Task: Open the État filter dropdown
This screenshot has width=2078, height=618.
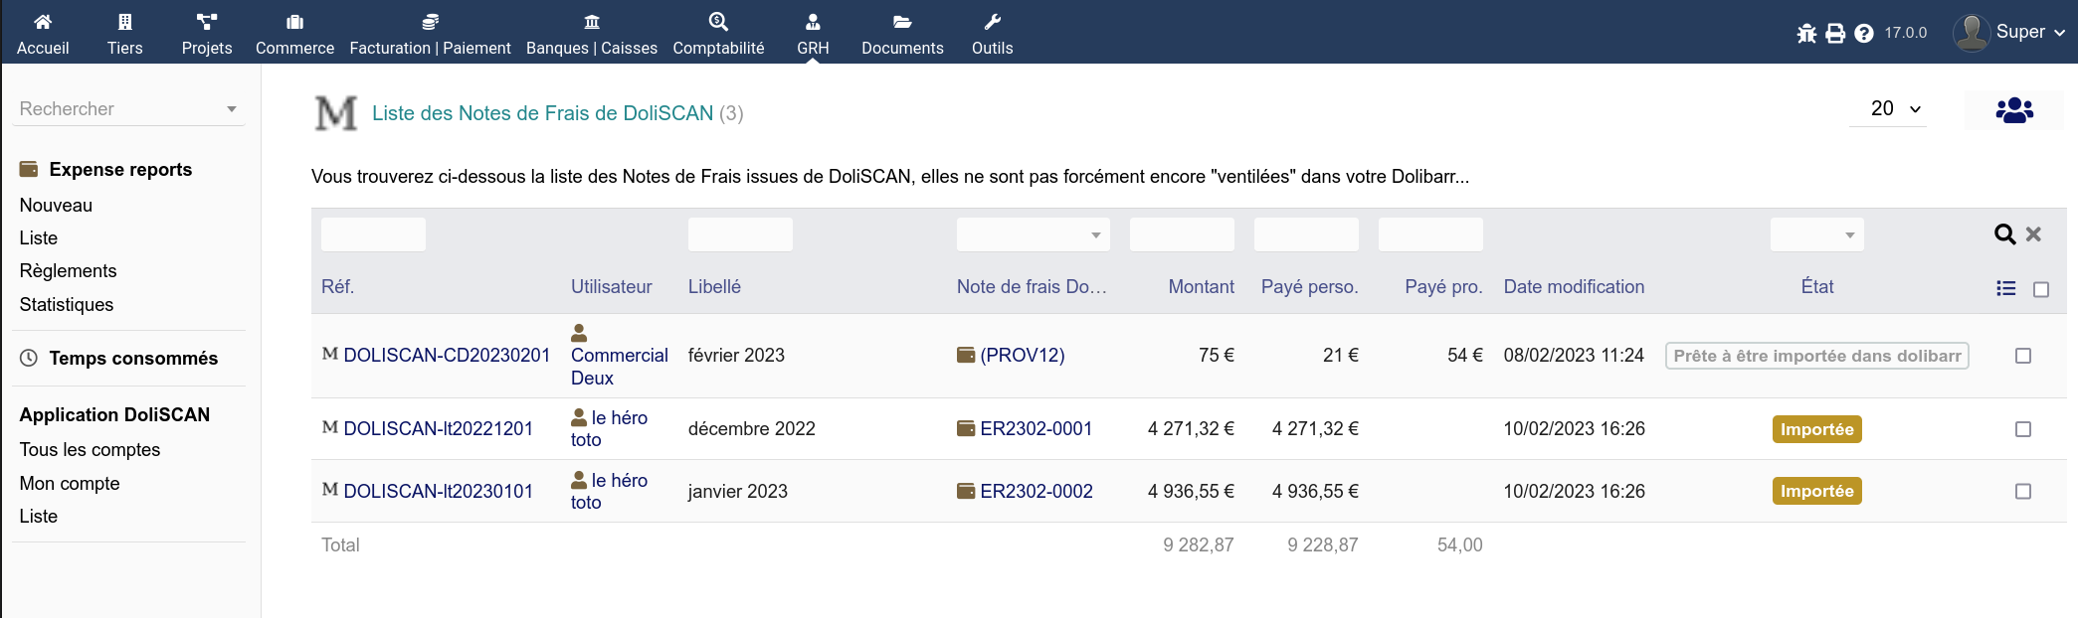Action: pyautogui.click(x=1817, y=234)
